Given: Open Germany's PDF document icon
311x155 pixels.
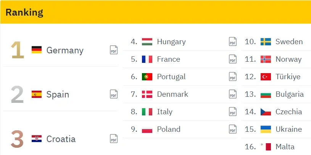Looking at the screenshot, I should [114, 50].
